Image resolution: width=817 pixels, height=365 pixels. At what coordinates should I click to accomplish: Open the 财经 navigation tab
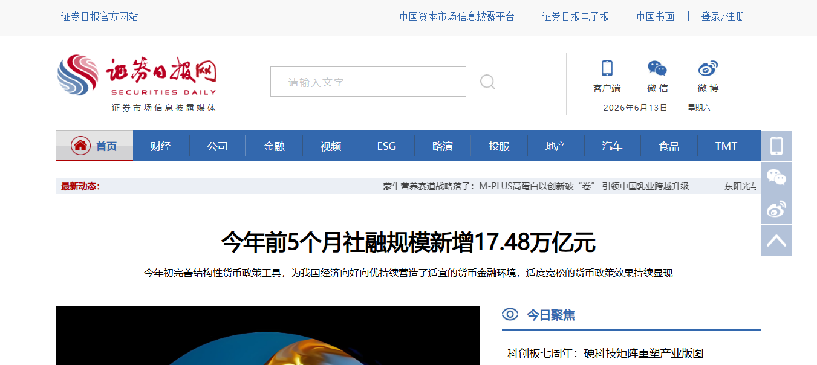(x=161, y=146)
